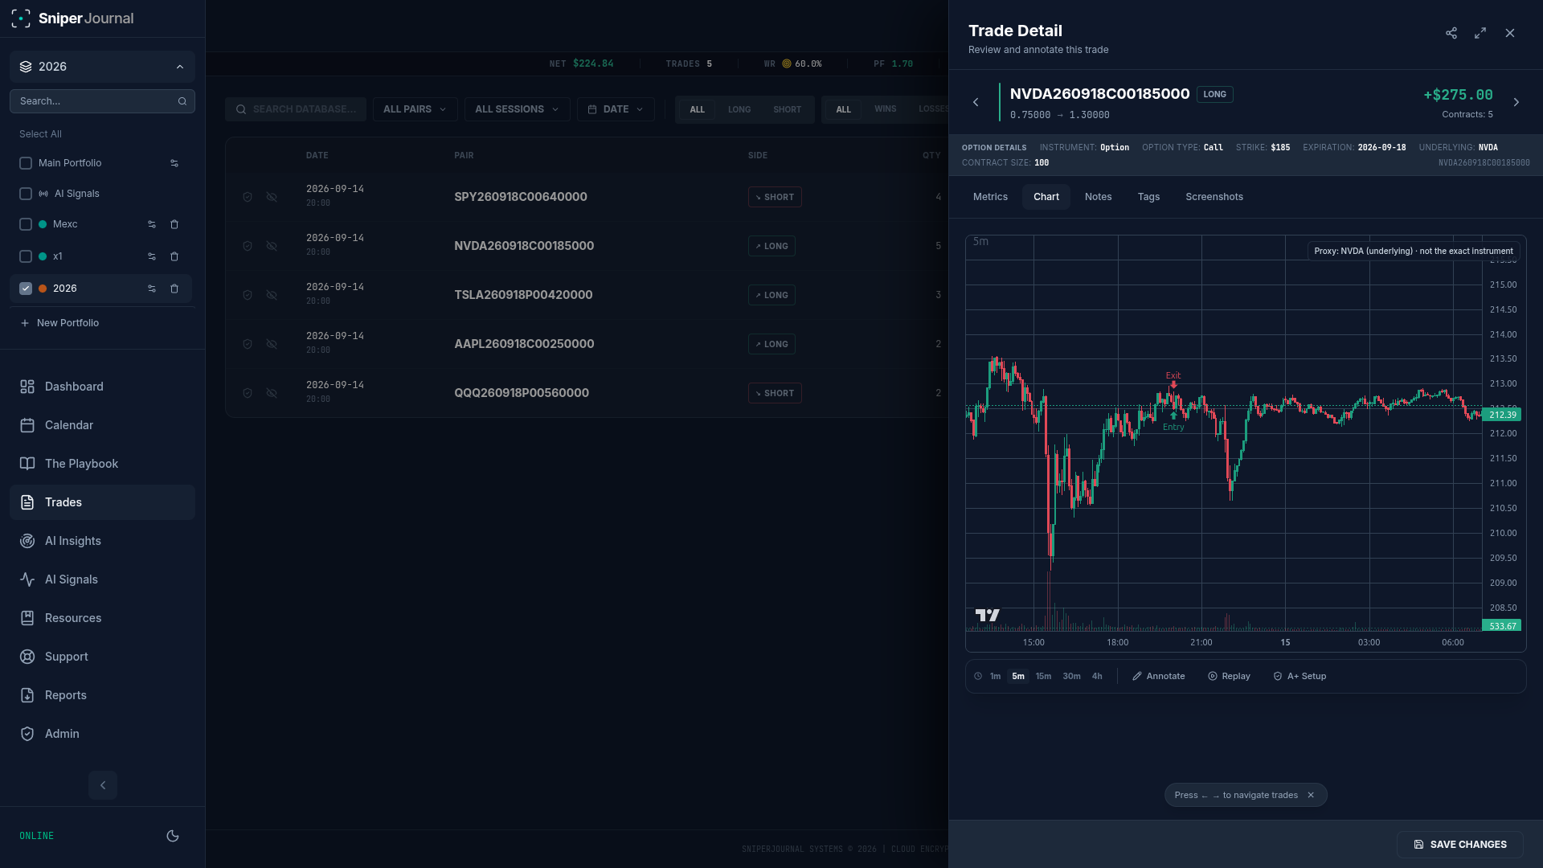This screenshot has width=1543, height=868.
Task: Share this trade via share icon
Action: point(1451,33)
